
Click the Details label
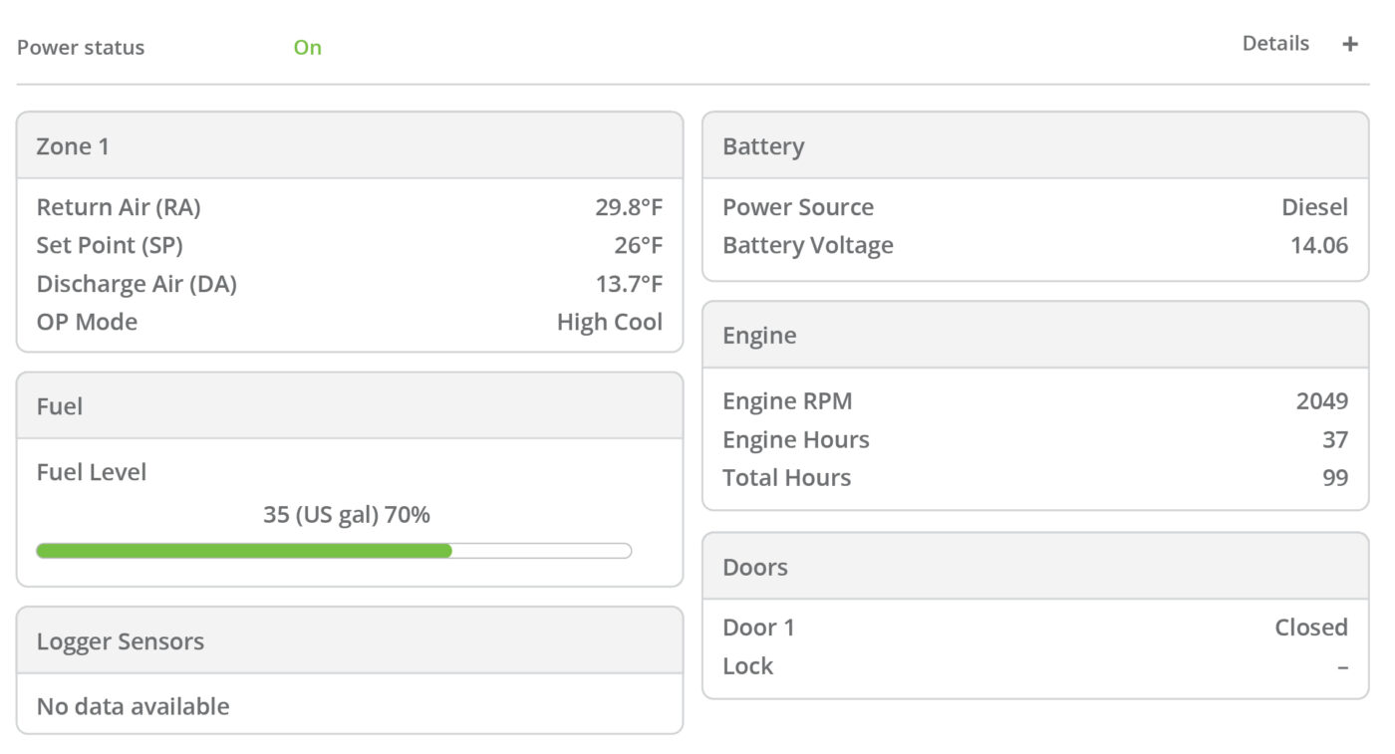tap(1275, 44)
